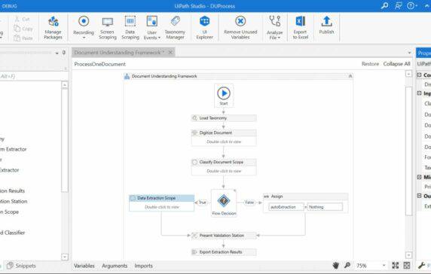431x274 pixels.
Task: Open the Imports panel
Action: (x=143, y=266)
